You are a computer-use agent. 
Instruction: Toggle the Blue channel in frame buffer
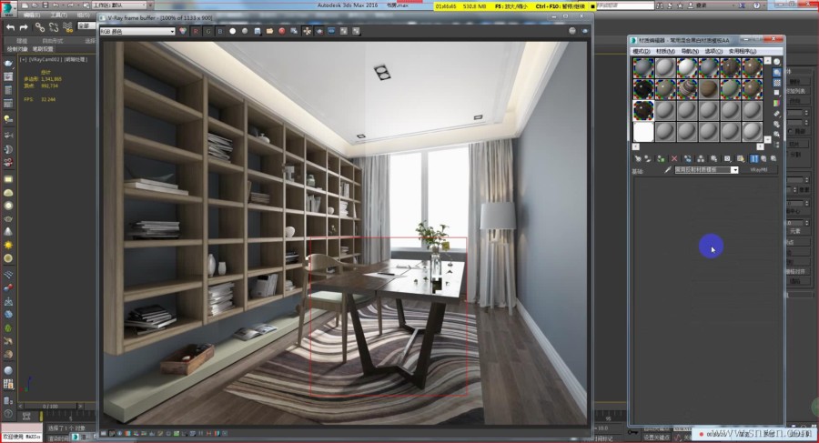220,31
